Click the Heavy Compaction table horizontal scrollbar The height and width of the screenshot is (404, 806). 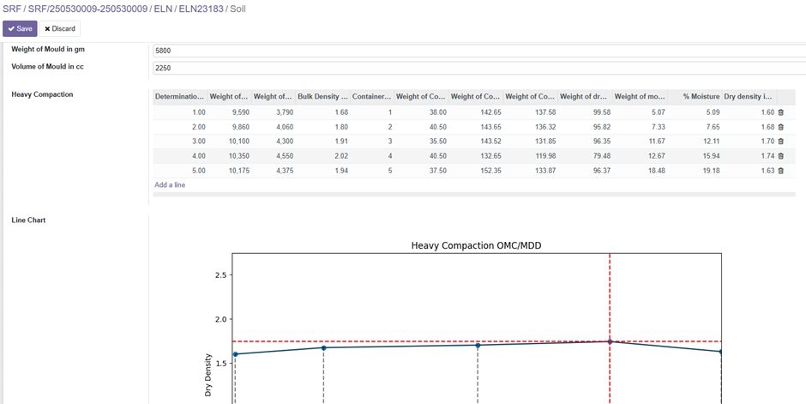tap(474, 195)
